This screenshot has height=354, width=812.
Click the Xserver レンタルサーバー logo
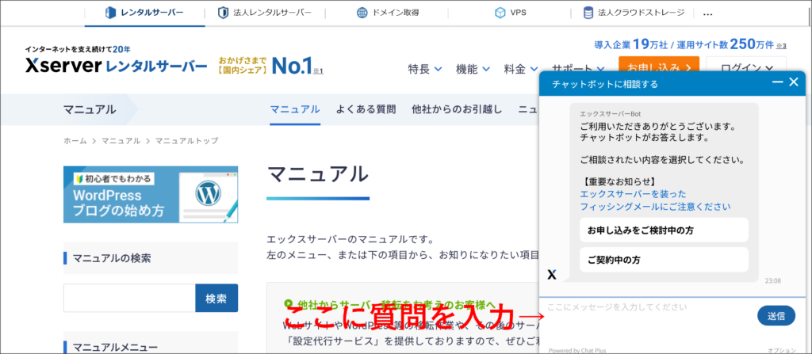(x=116, y=65)
